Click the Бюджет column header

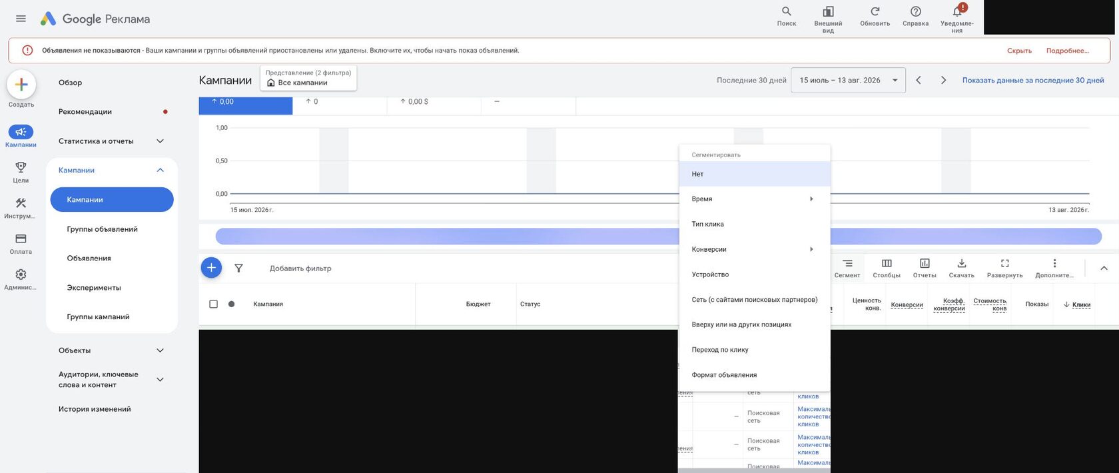478,304
